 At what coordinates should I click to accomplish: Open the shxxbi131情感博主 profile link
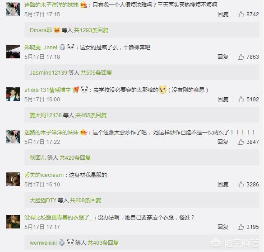pyautogui.click(x=48, y=90)
